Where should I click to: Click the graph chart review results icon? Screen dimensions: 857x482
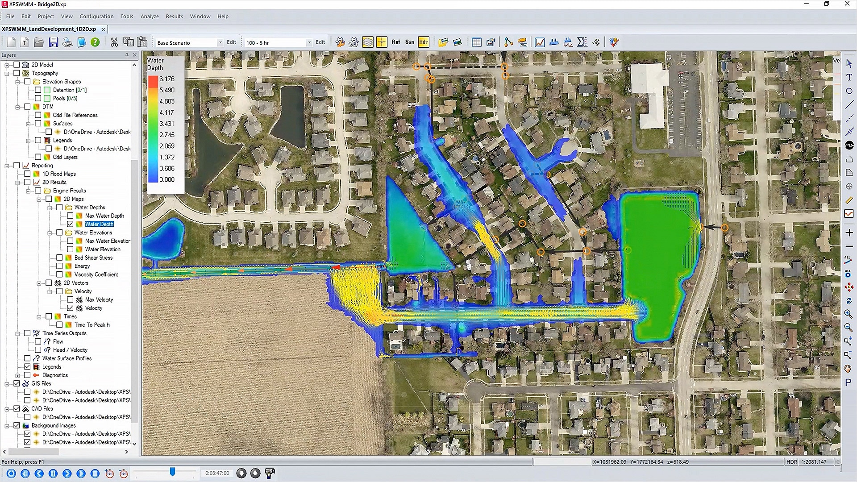pos(540,42)
